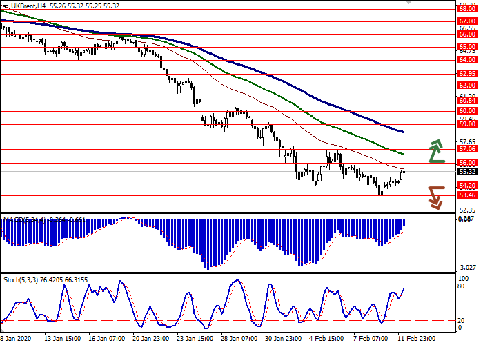Click the UKBrent,H4 chart title text
Screen dimensions: 483x345
click(x=27, y=6)
